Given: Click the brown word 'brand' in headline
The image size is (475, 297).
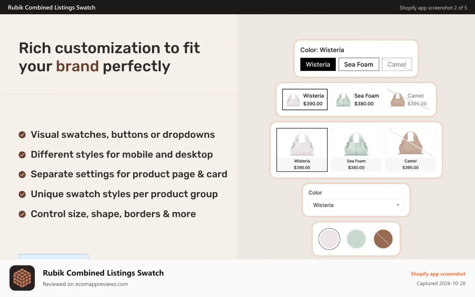Looking at the screenshot, I should coord(77,66).
